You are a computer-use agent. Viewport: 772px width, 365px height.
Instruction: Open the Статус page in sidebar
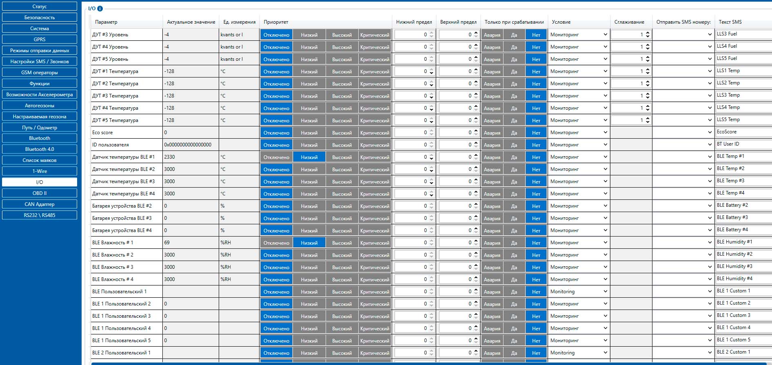40,7
